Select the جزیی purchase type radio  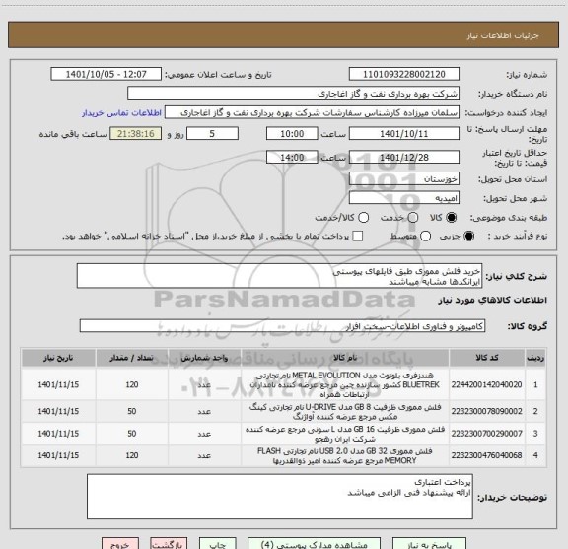(468, 237)
